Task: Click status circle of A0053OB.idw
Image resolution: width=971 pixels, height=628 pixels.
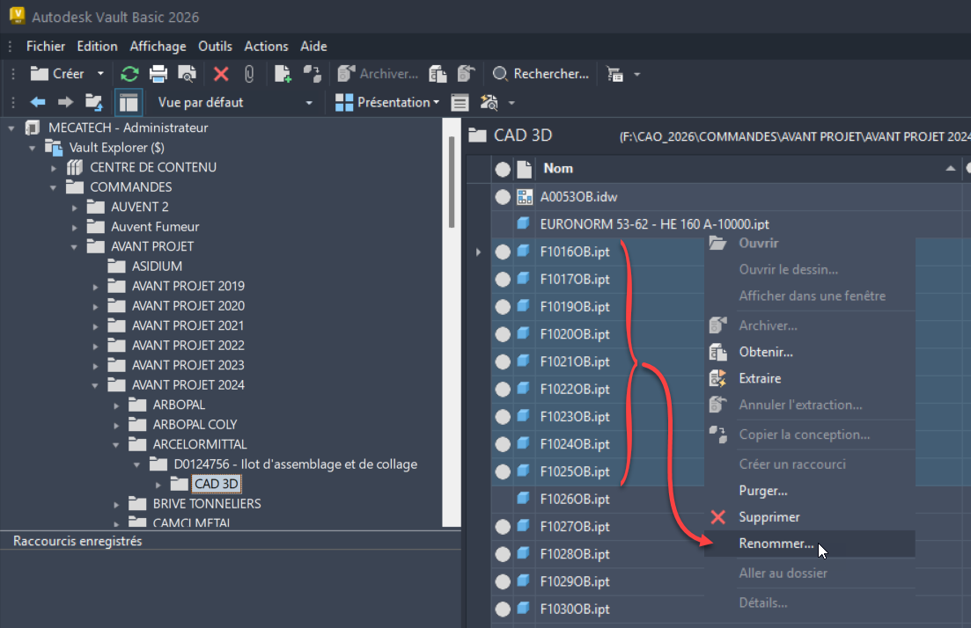Action: coord(503,197)
